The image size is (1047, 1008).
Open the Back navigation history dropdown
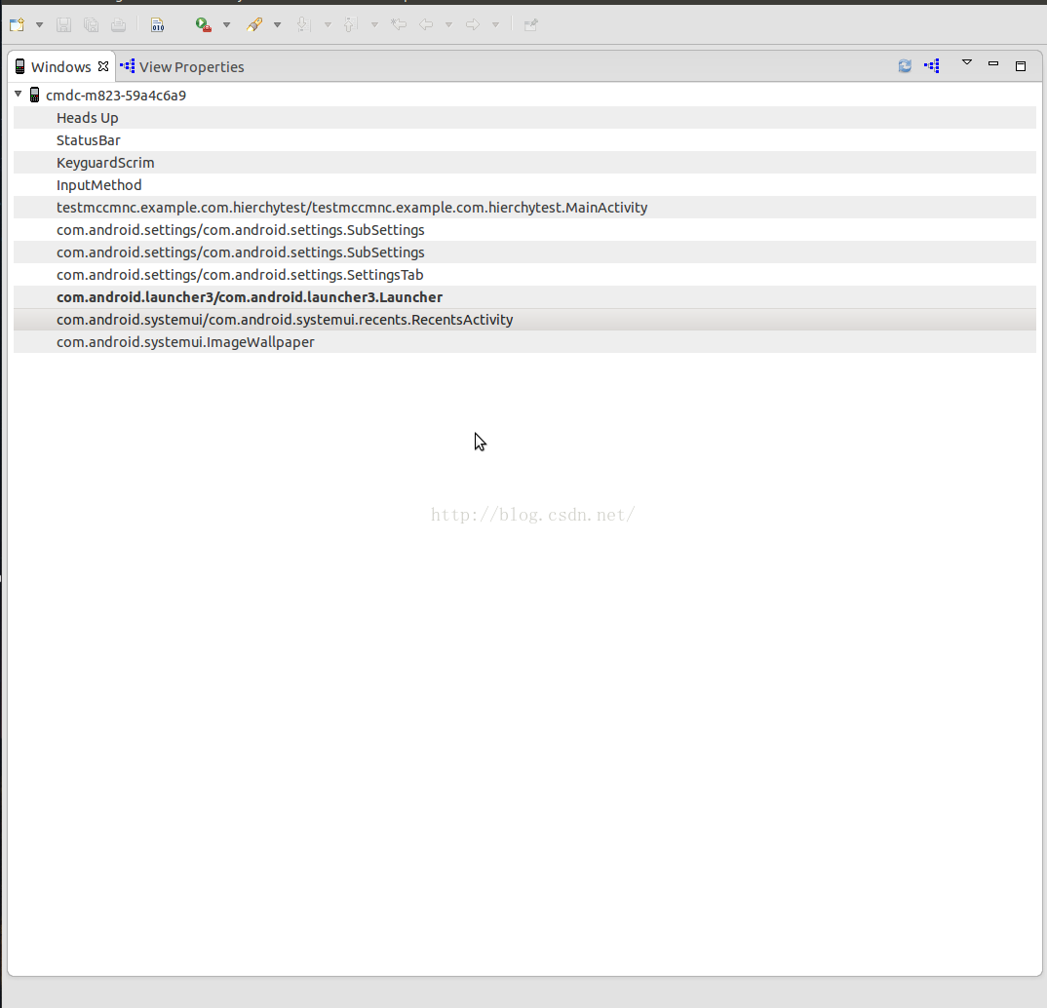(448, 25)
